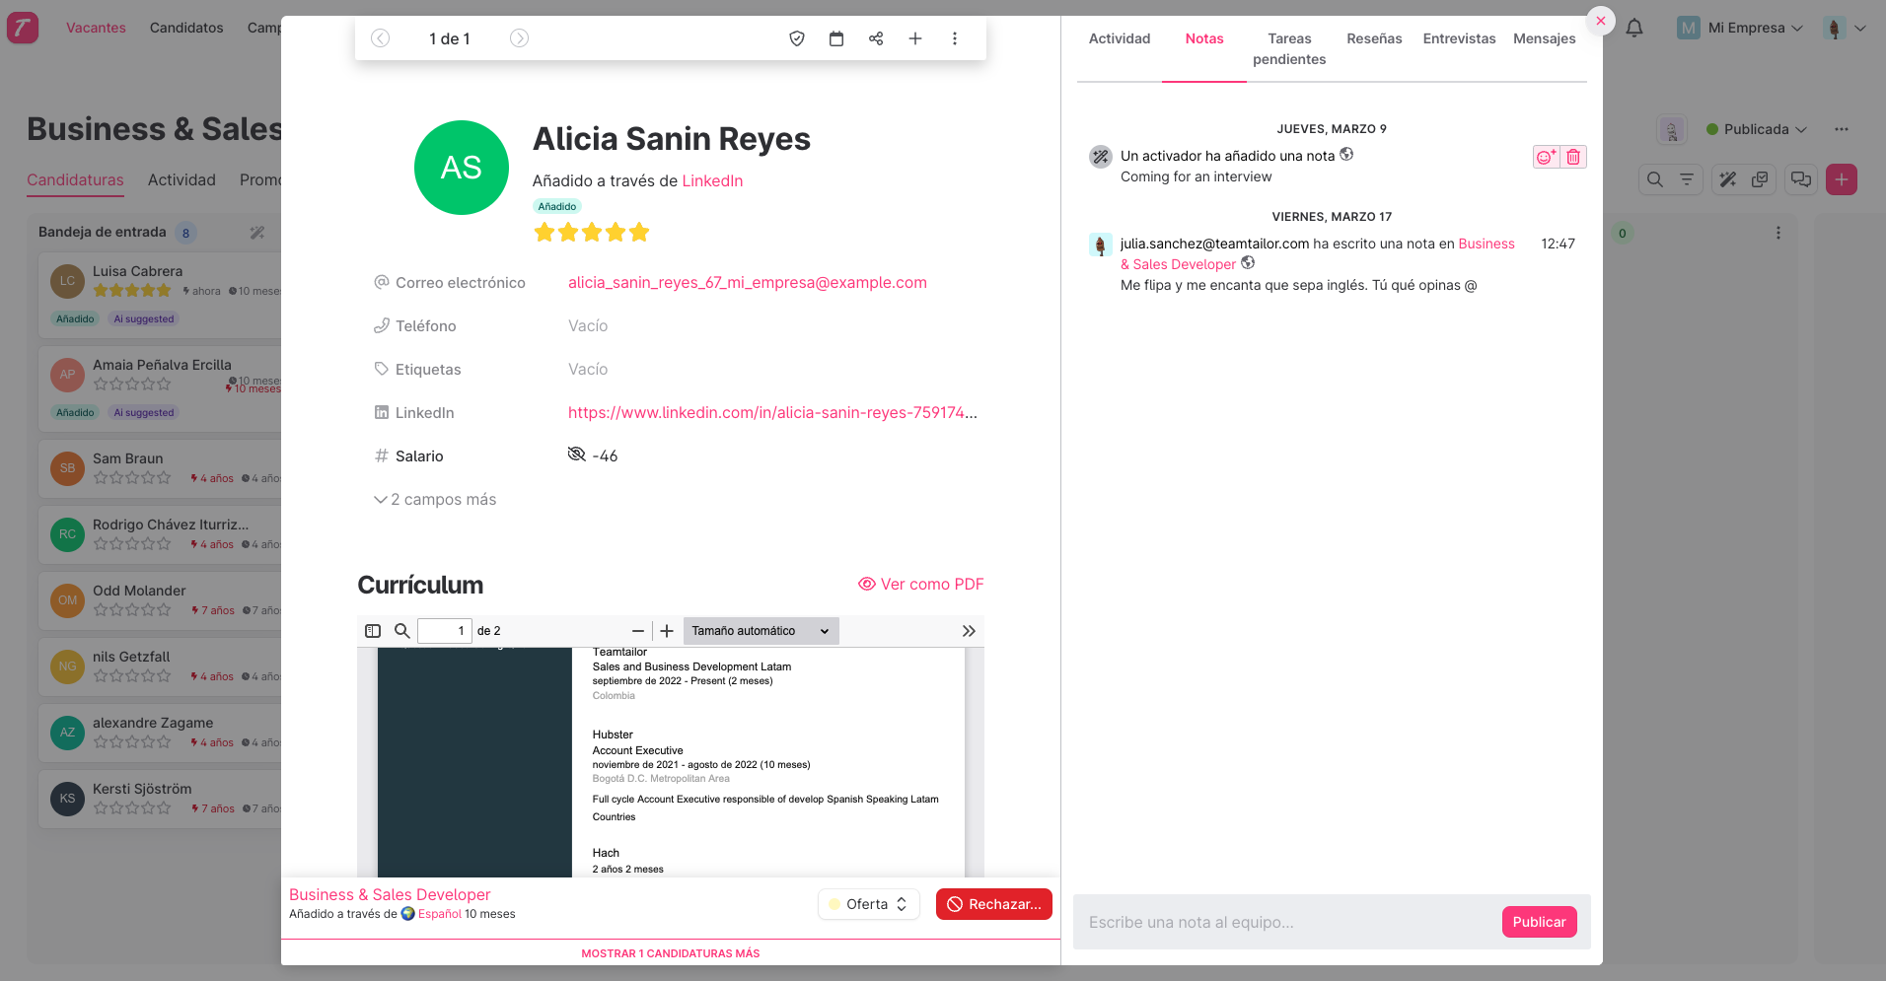1886x981 pixels.
Task: Toggle salary visibility with the crossed-eye icon
Action: coord(576,455)
